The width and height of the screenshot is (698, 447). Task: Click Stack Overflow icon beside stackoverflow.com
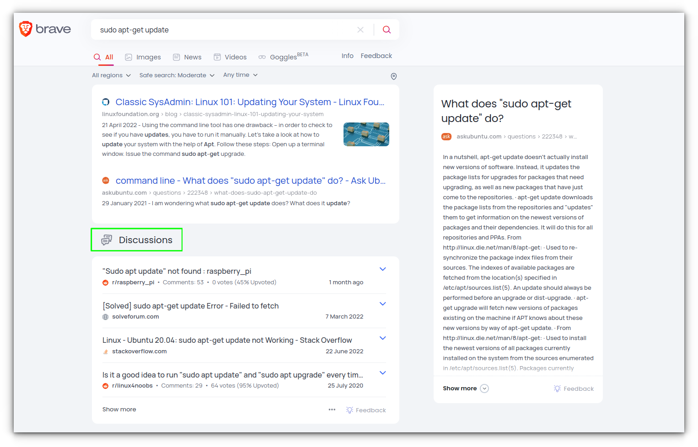105,351
